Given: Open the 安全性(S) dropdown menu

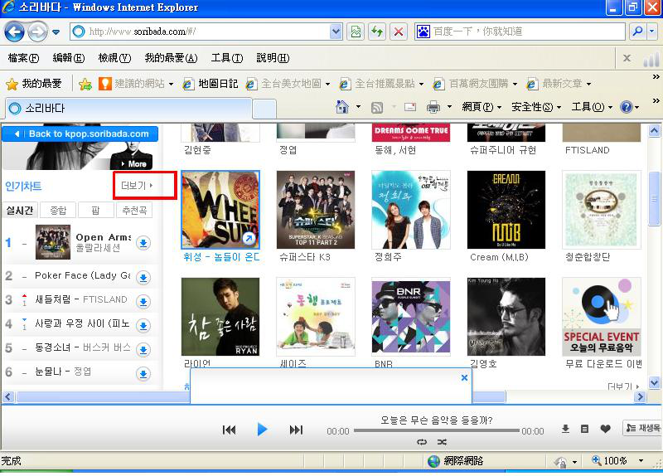Looking at the screenshot, I should (536, 107).
